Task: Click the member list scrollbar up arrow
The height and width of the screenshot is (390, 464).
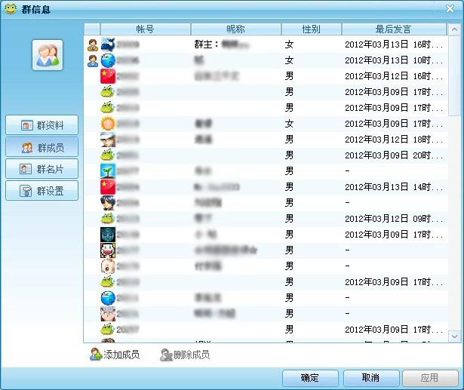Action: (x=454, y=29)
